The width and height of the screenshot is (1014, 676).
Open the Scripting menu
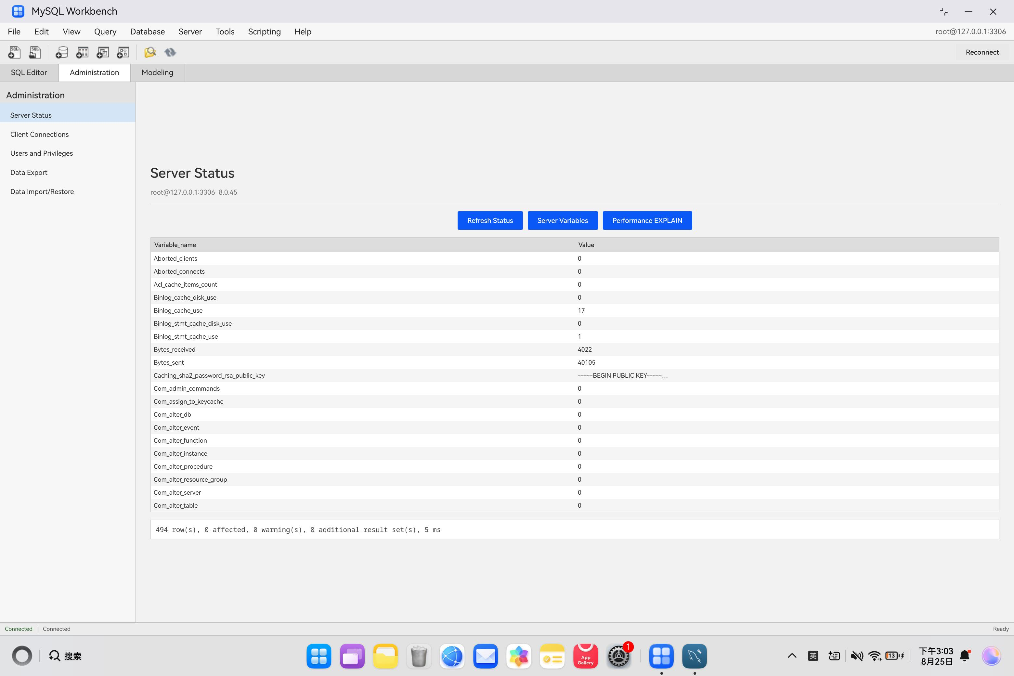pyautogui.click(x=264, y=32)
